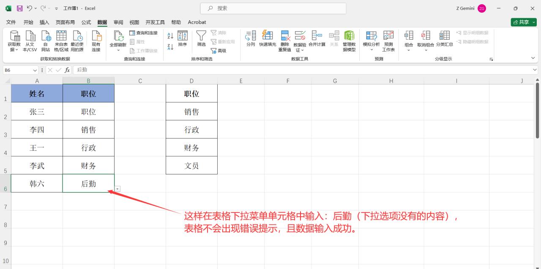
Task: Expand the Name Box dropdown arrow
Action: pyautogui.click(x=35, y=70)
